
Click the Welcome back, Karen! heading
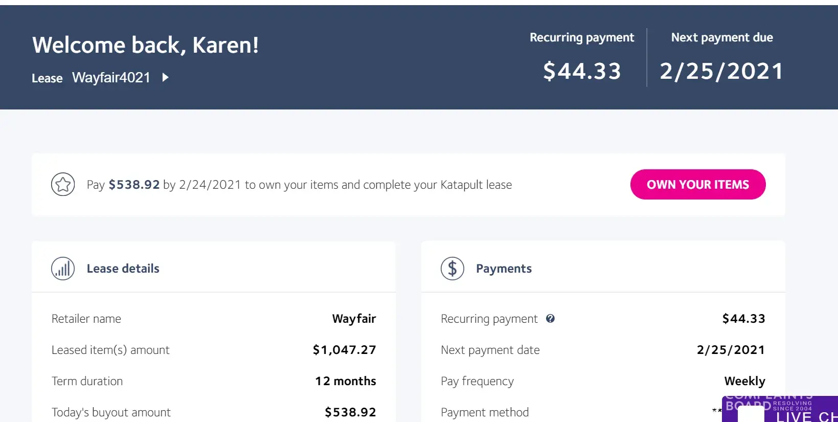click(146, 45)
